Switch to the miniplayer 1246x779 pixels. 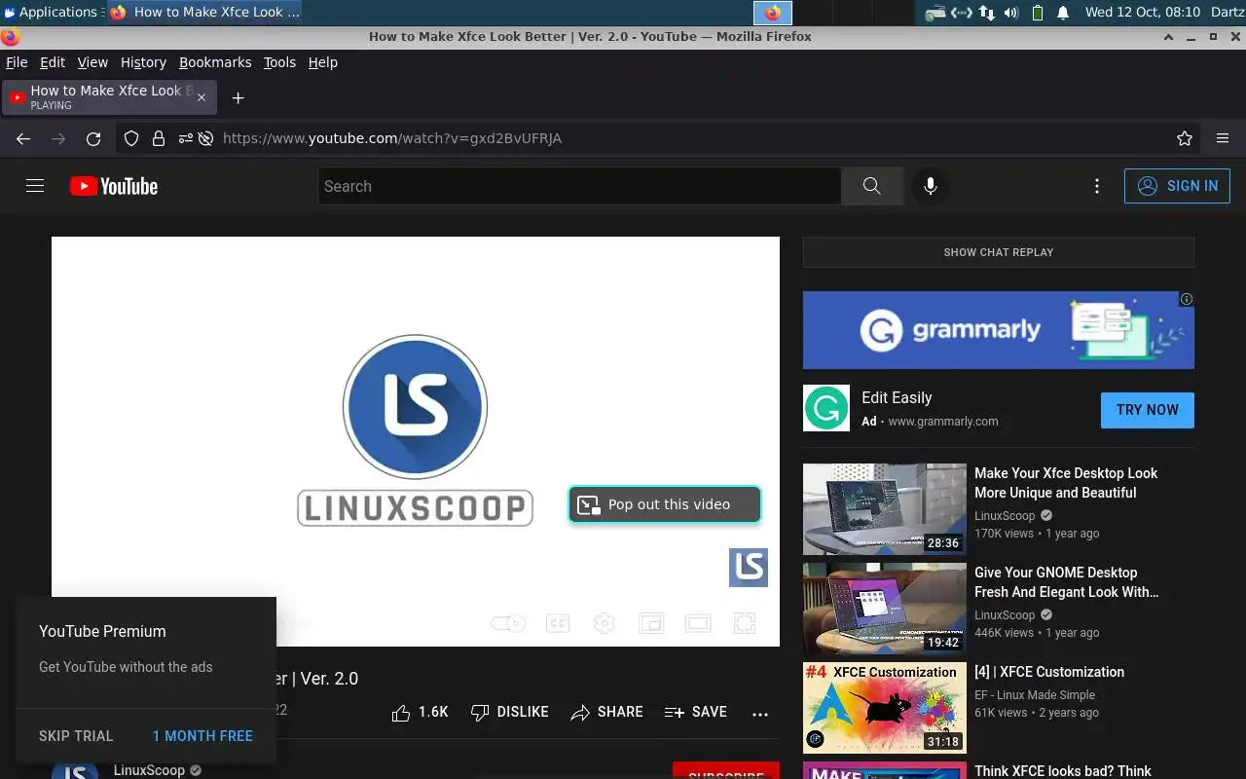[x=651, y=623]
